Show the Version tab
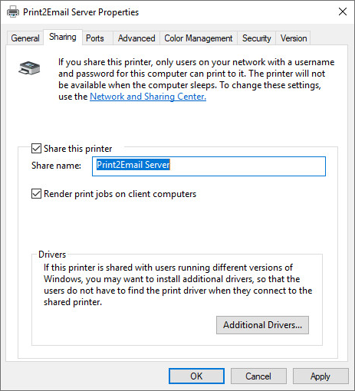The height and width of the screenshot is (391, 355). click(294, 38)
